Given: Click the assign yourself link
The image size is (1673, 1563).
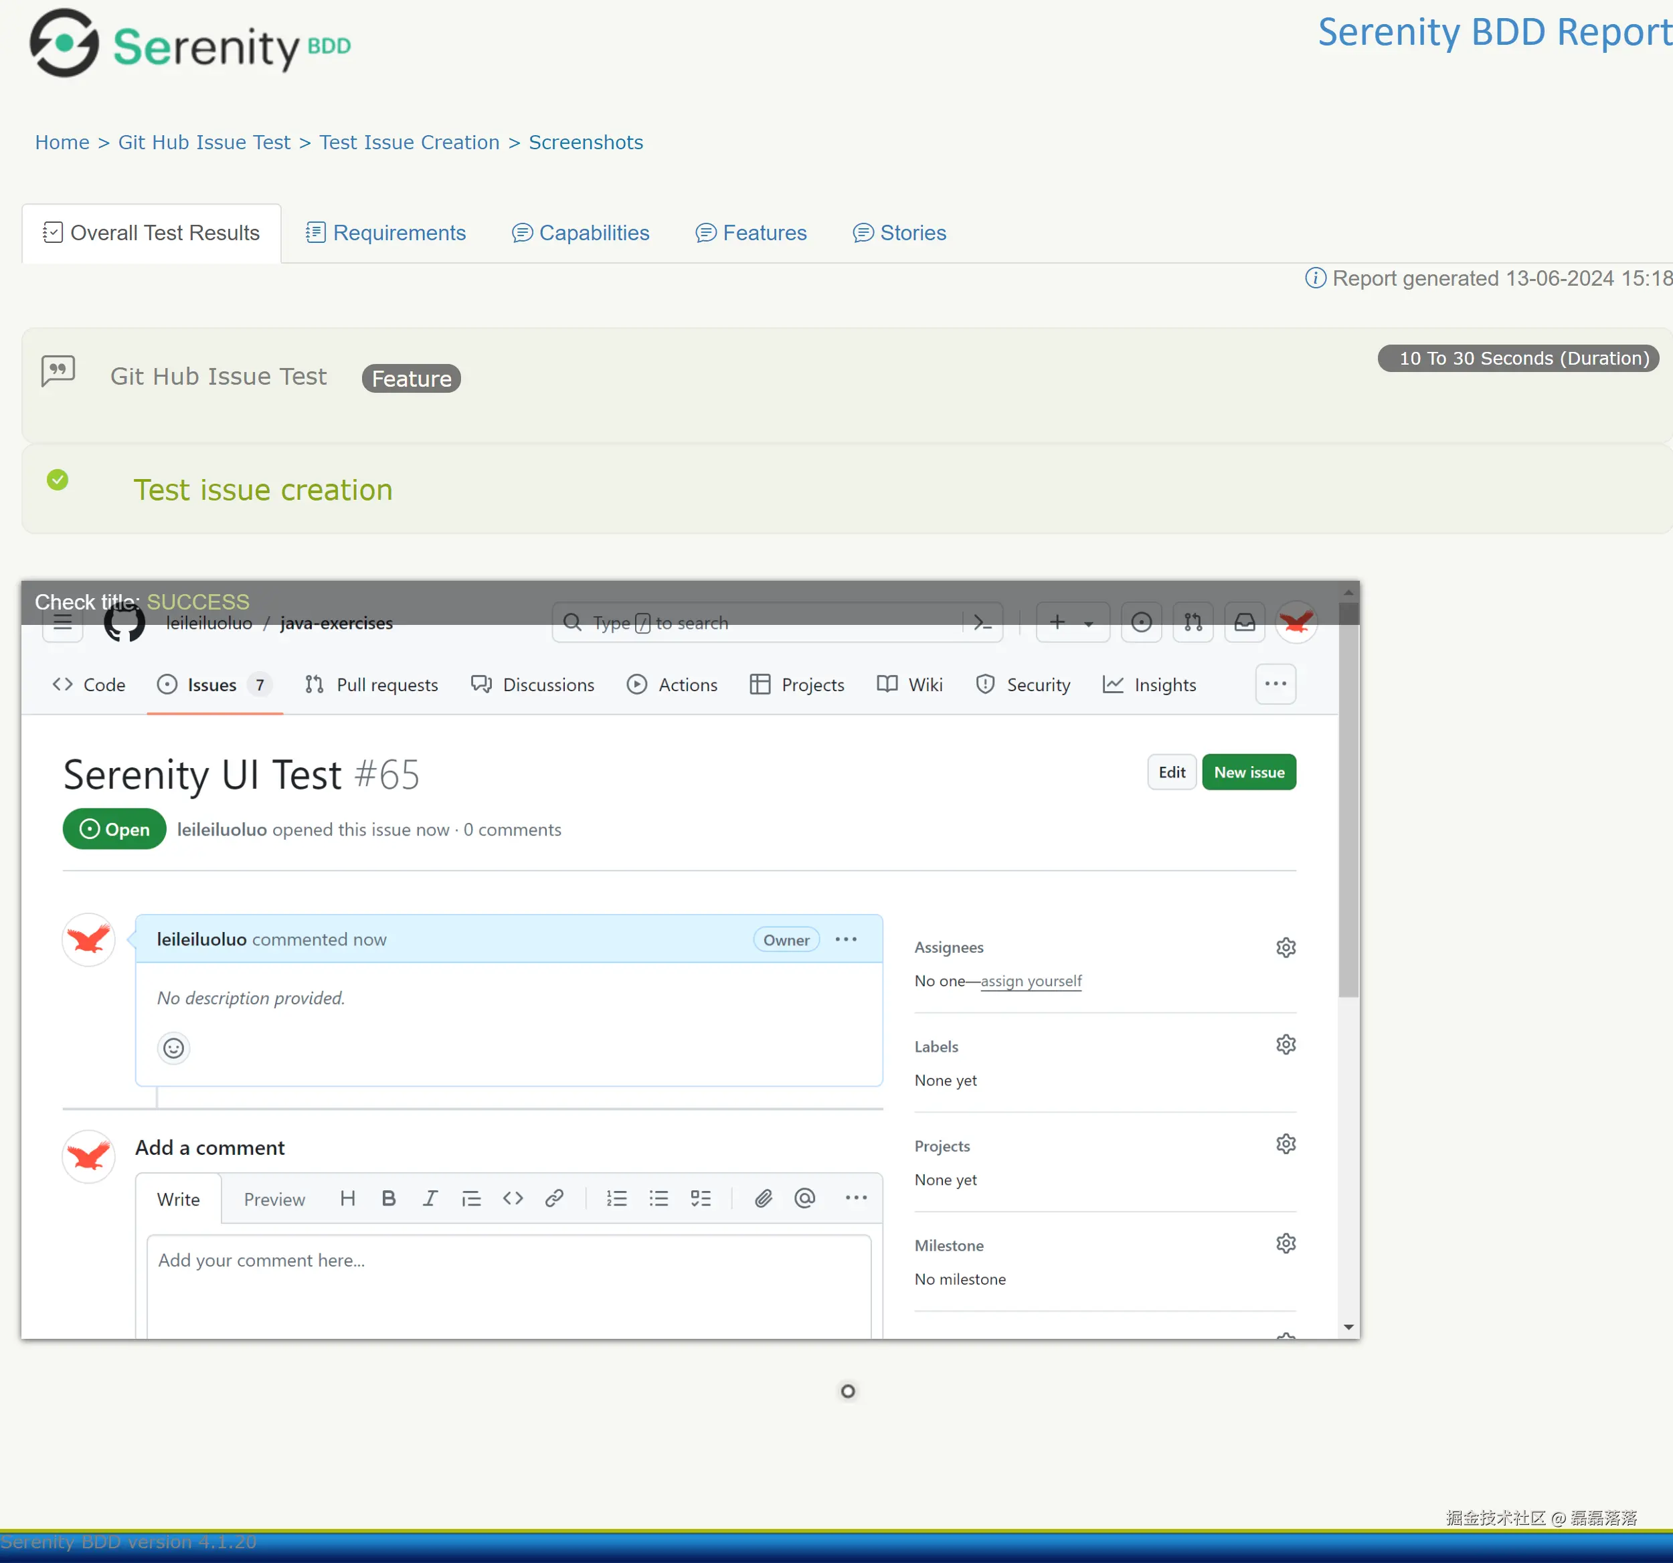Looking at the screenshot, I should tap(1032, 981).
